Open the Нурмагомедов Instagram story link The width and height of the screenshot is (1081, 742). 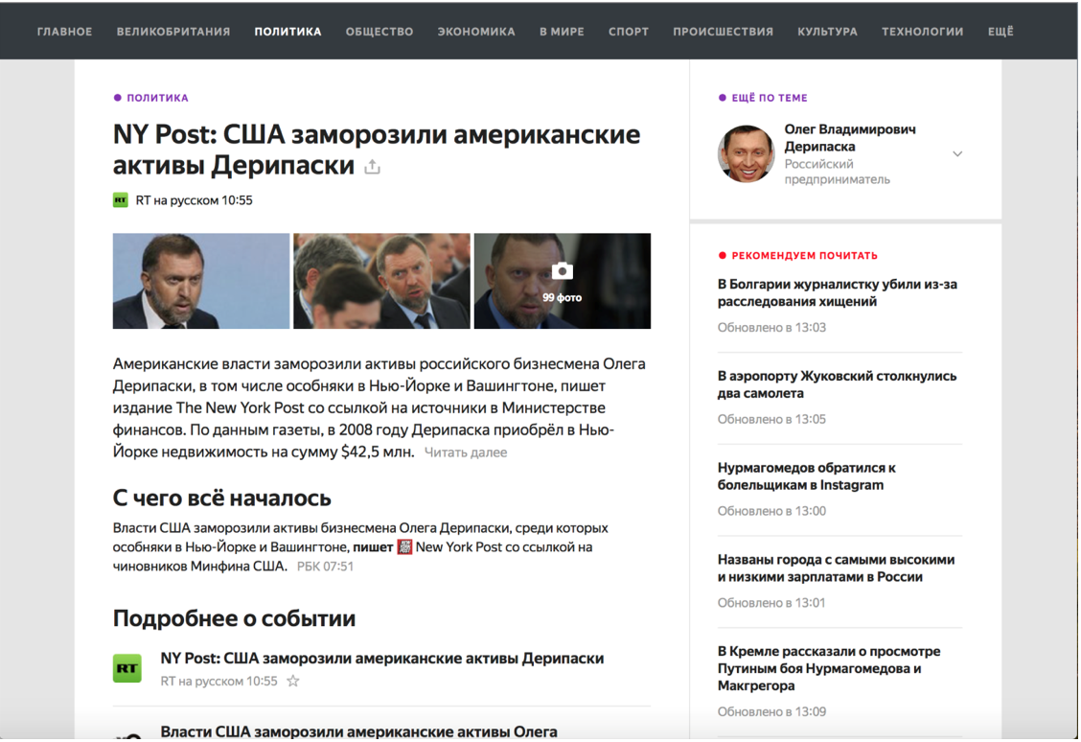tap(807, 476)
